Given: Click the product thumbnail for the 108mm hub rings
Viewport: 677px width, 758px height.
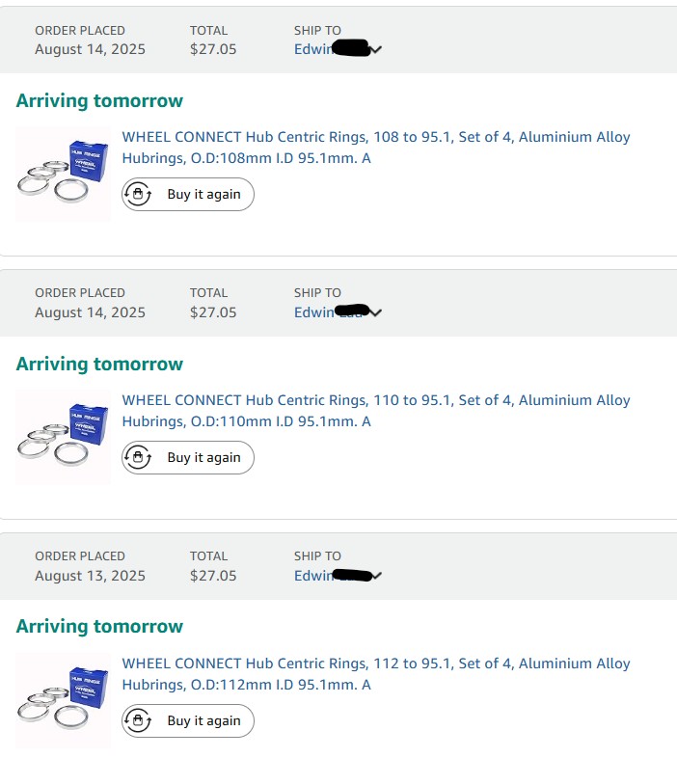Looking at the screenshot, I should [64, 174].
